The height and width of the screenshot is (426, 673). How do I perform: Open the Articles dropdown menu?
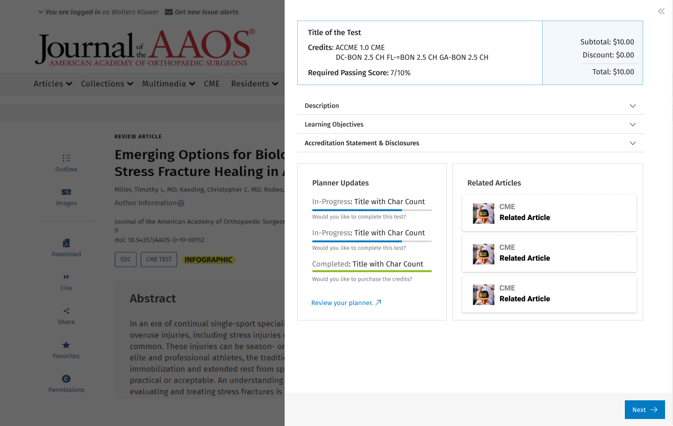pyautogui.click(x=53, y=84)
